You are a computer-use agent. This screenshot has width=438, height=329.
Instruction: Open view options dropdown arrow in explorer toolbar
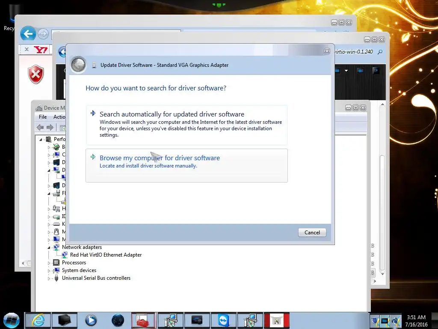click(346, 71)
